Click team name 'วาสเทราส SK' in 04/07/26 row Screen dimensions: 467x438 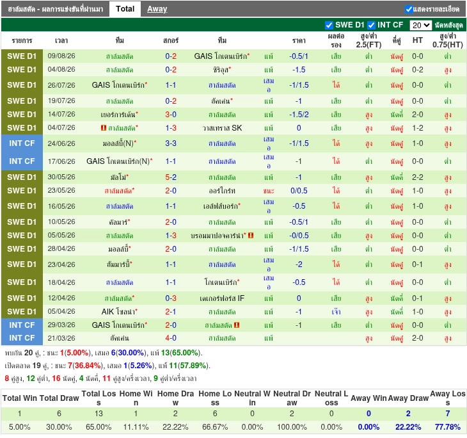pyautogui.click(x=222, y=128)
